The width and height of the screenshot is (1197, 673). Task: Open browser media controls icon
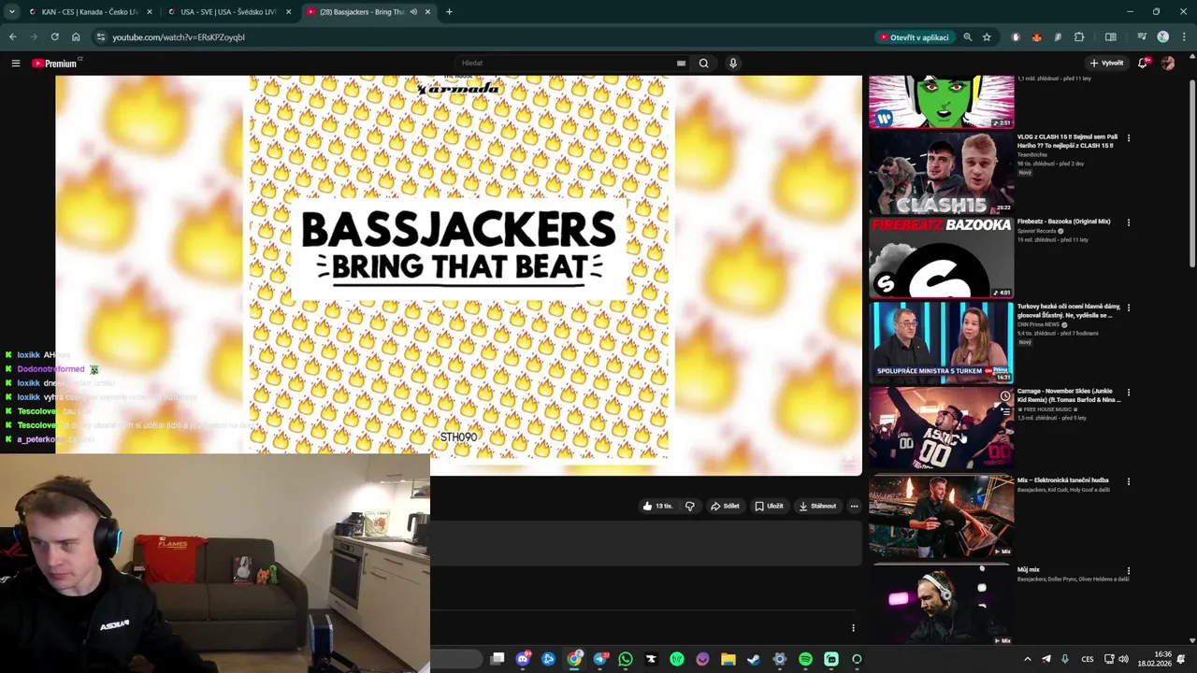click(1142, 37)
